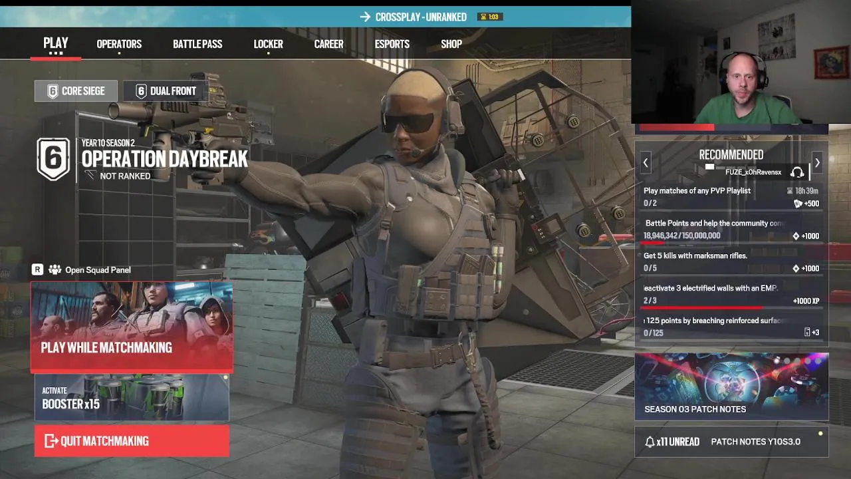Click the R key prompt icon

37,269
